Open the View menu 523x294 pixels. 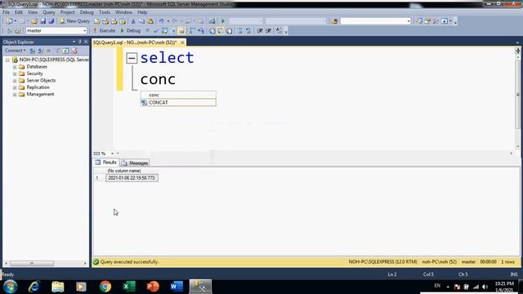(33, 12)
